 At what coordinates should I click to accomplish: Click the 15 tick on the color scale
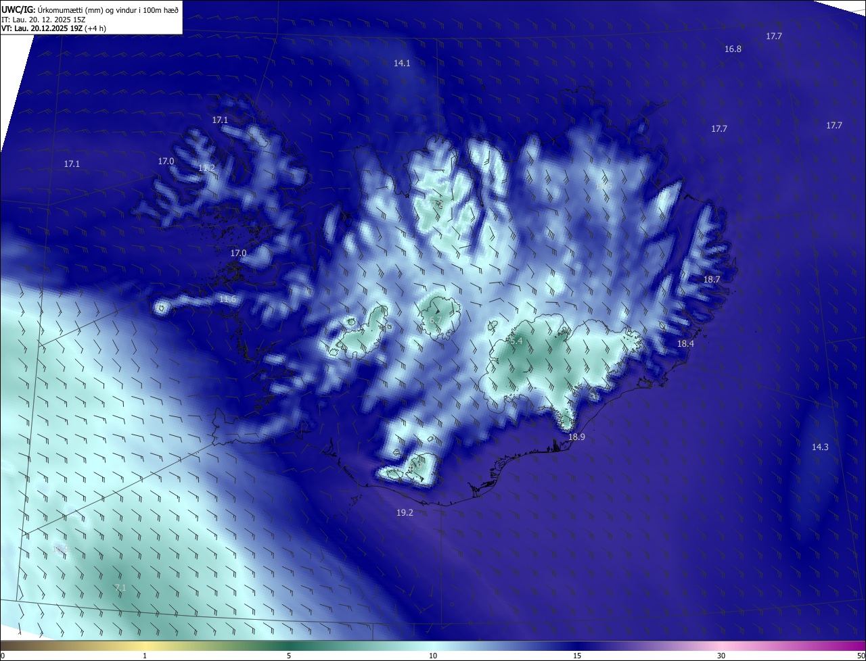pyautogui.click(x=577, y=656)
